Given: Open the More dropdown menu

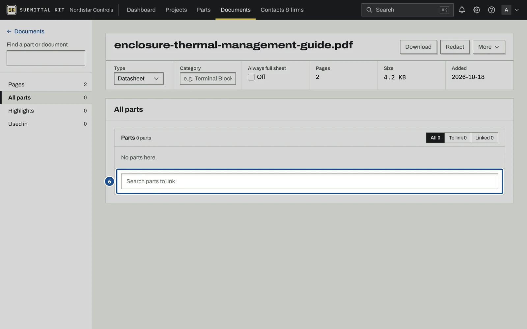Looking at the screenshot, I should coord(489,47).
